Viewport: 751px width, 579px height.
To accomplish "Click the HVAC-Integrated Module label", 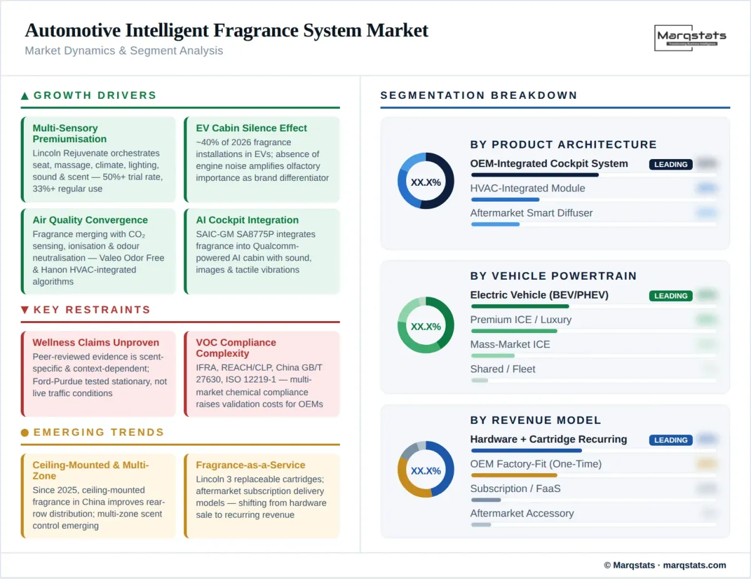I will pyautogui.click(x=528, y=188).
